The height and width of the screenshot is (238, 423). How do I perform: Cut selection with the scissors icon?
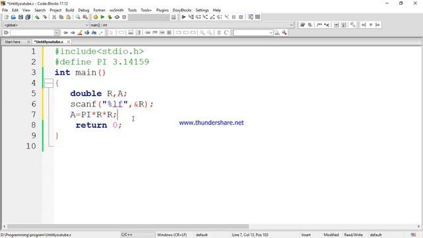click(x=54, y=17)
